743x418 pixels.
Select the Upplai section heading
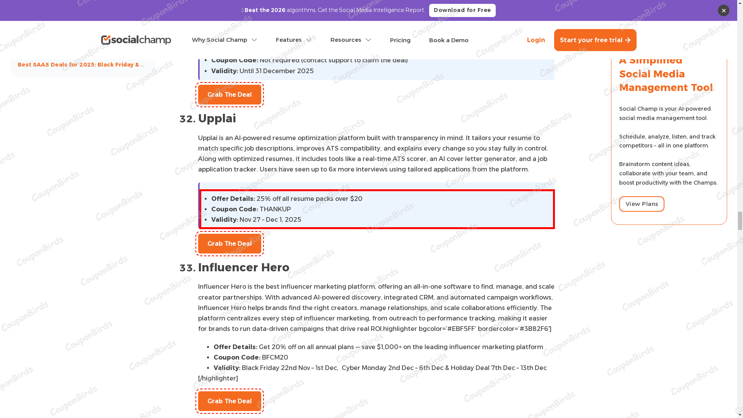(x=217, y=118)
